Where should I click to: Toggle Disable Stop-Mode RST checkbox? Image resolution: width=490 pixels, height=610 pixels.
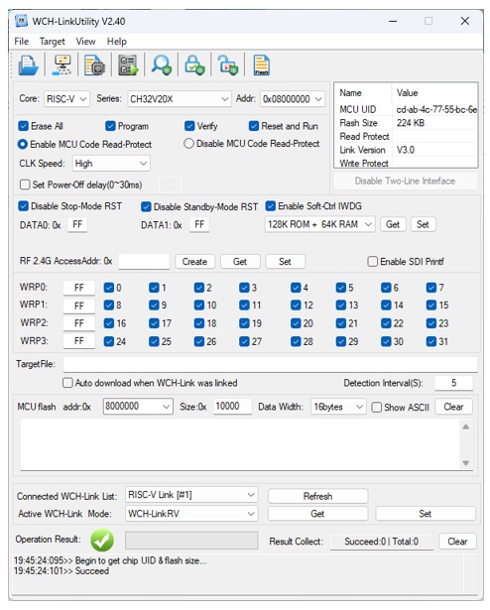(24, 205)
